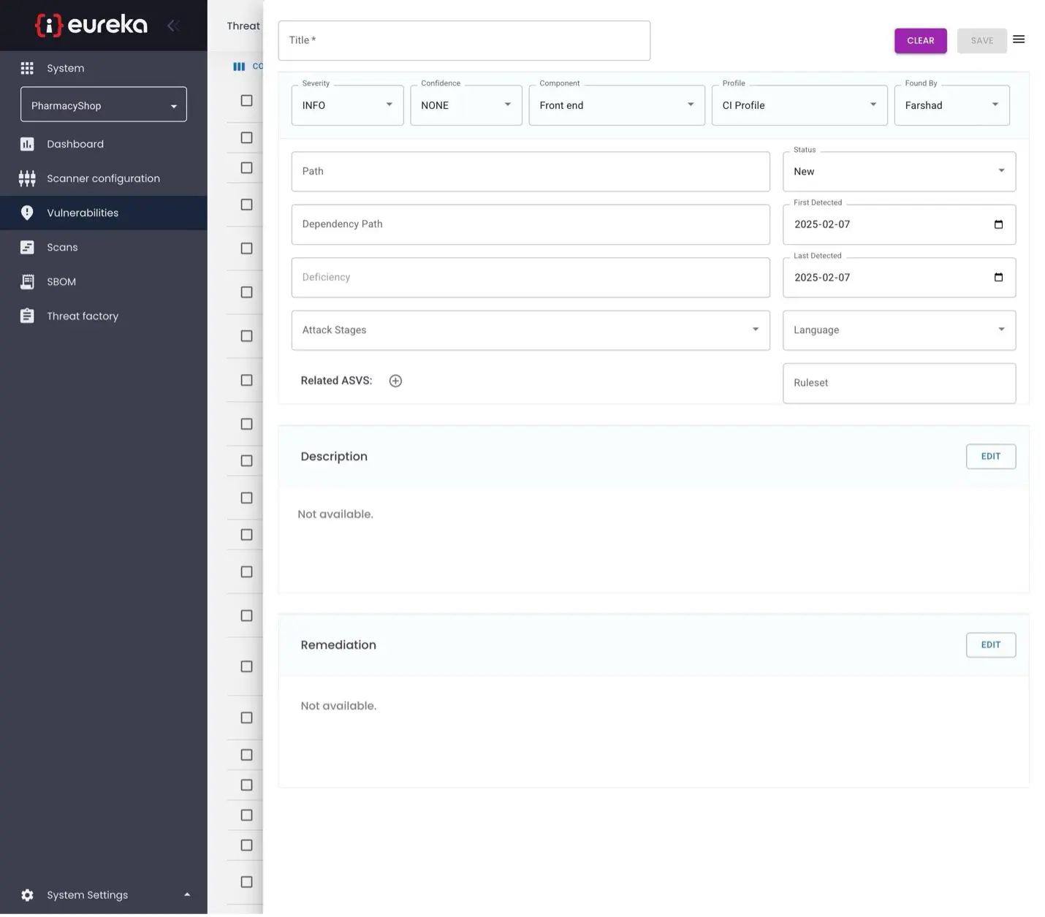Select the Scanner configuration icon
Viewport: 1045px width, 917px height.
(x=27, y=178)
